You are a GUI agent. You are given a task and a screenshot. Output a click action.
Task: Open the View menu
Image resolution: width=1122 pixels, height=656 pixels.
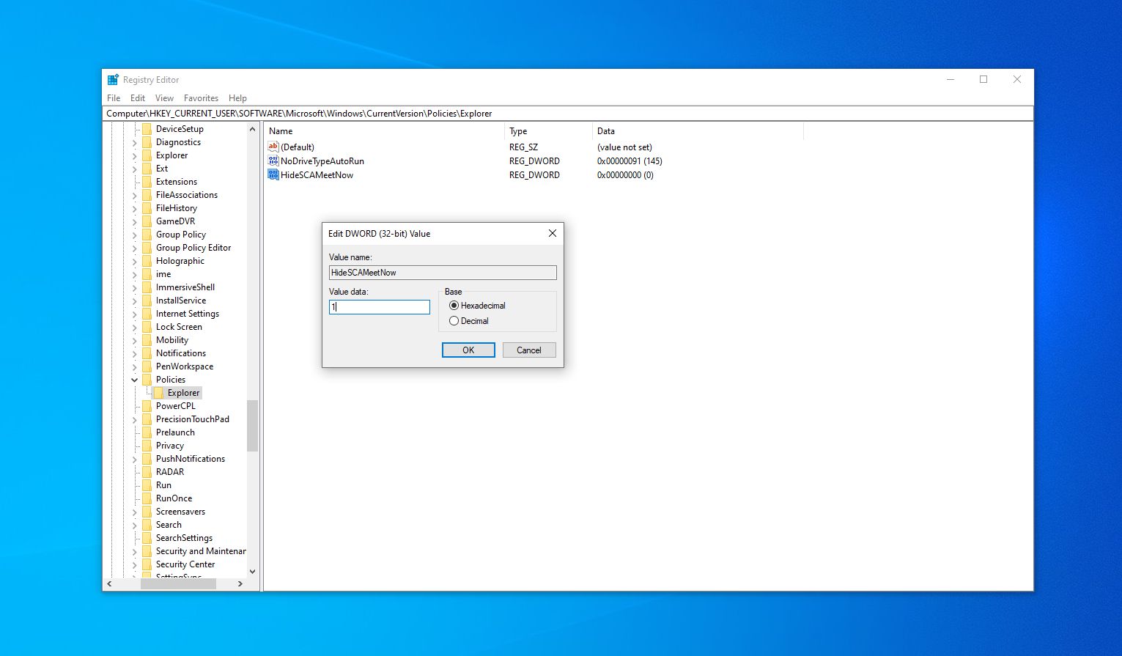tap(164, 98)
